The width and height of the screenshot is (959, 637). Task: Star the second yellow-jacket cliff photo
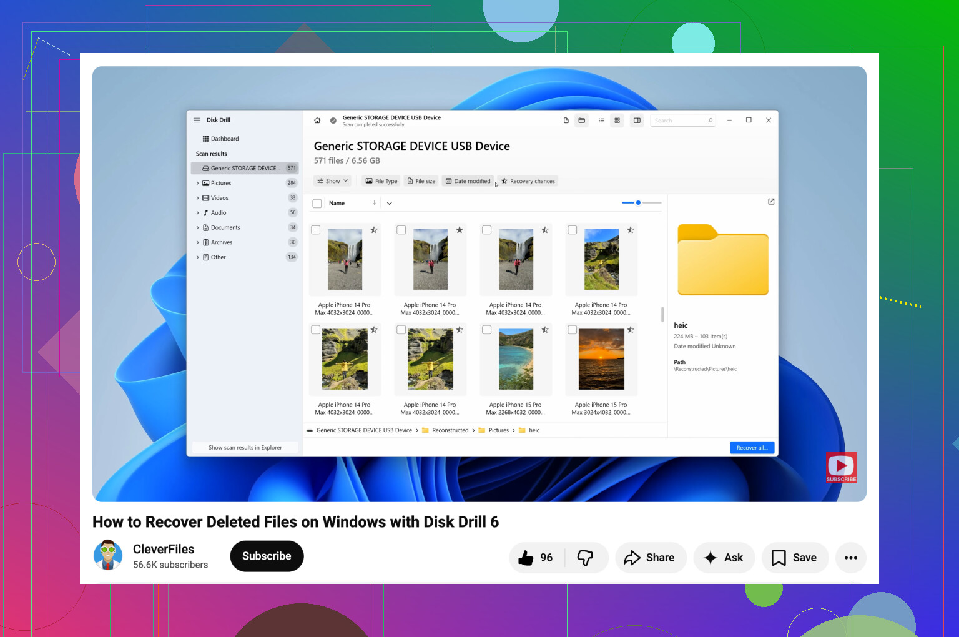point(460,330)
